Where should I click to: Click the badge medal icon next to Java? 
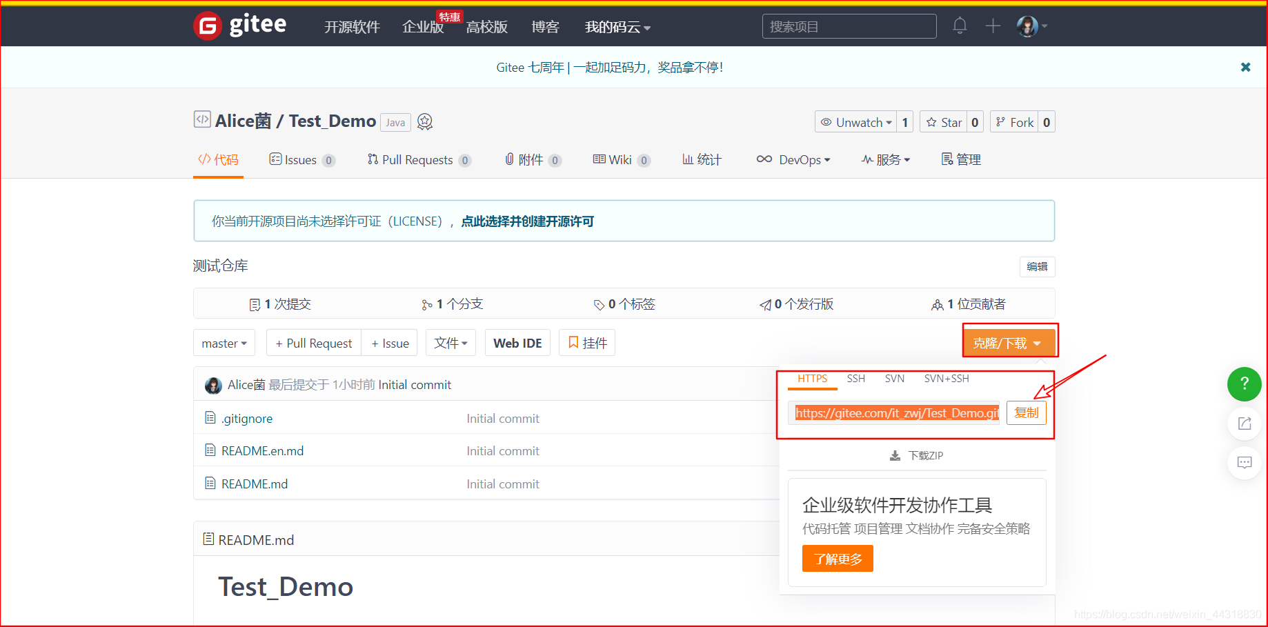tap(425, 122)
